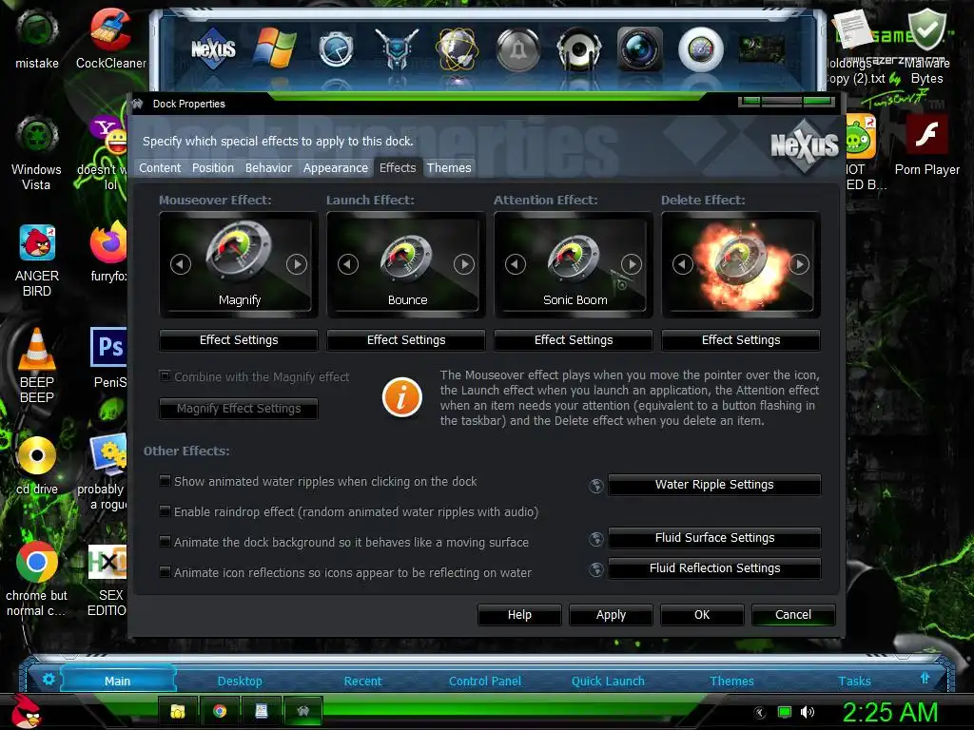The width and height of the screenshot is (974, 730).
Task: Click the Cancel button
Action: [x=793, y=615]
